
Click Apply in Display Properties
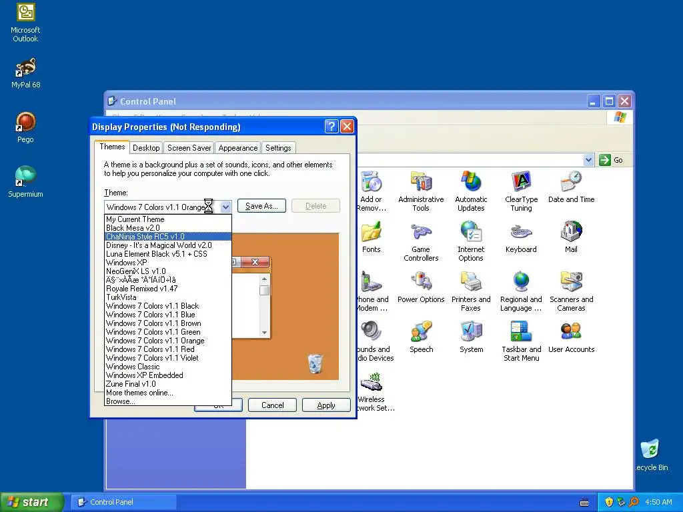point(326,405)
